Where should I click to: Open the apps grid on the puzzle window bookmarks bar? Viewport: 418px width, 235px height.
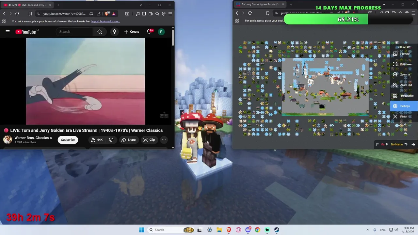tap(237, 21)
